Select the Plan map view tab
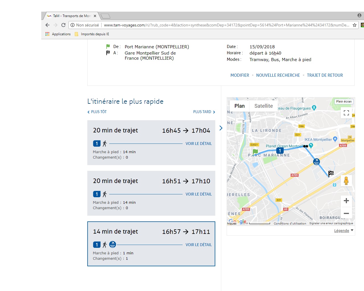Viewport: 364px width, 291px height. click(239, 106)
